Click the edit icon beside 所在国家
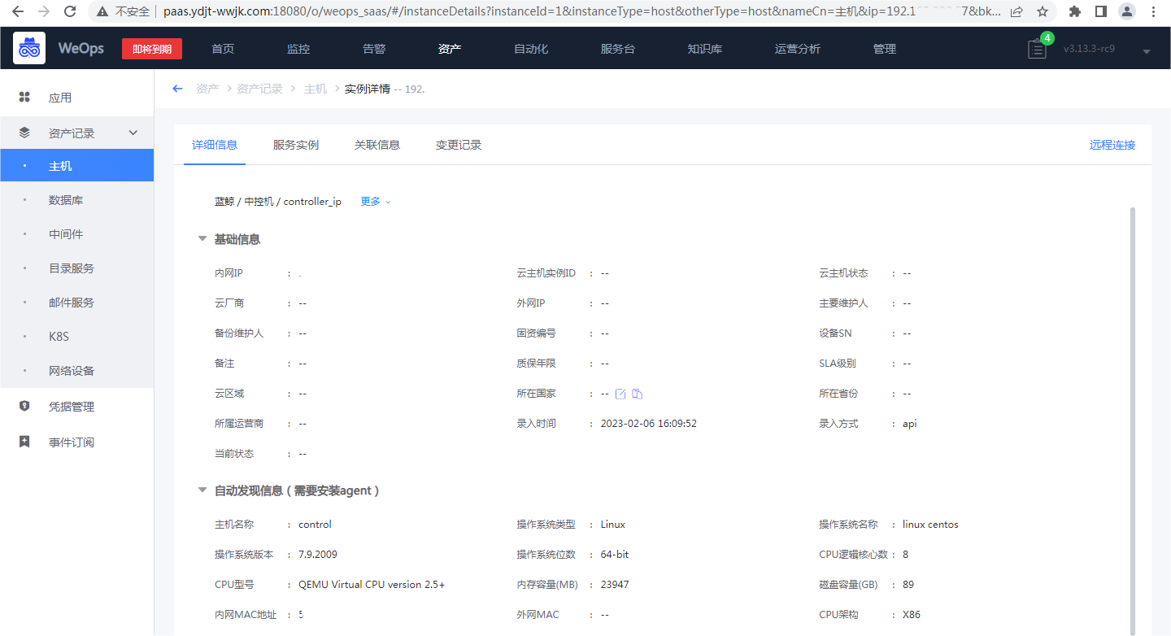 coord(620,394)
